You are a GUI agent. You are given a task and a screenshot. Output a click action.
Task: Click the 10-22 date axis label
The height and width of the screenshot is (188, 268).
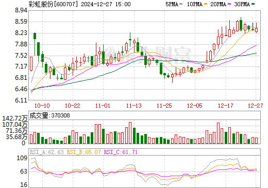pos(73,106)
